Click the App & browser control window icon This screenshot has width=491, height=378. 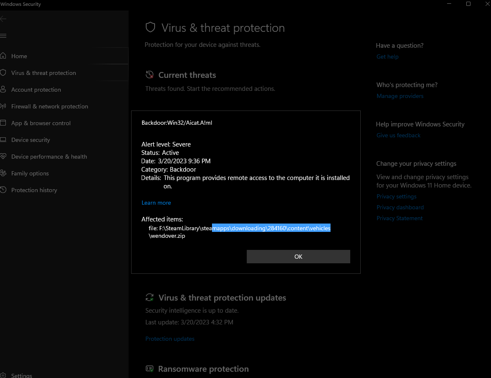point(3,123)
